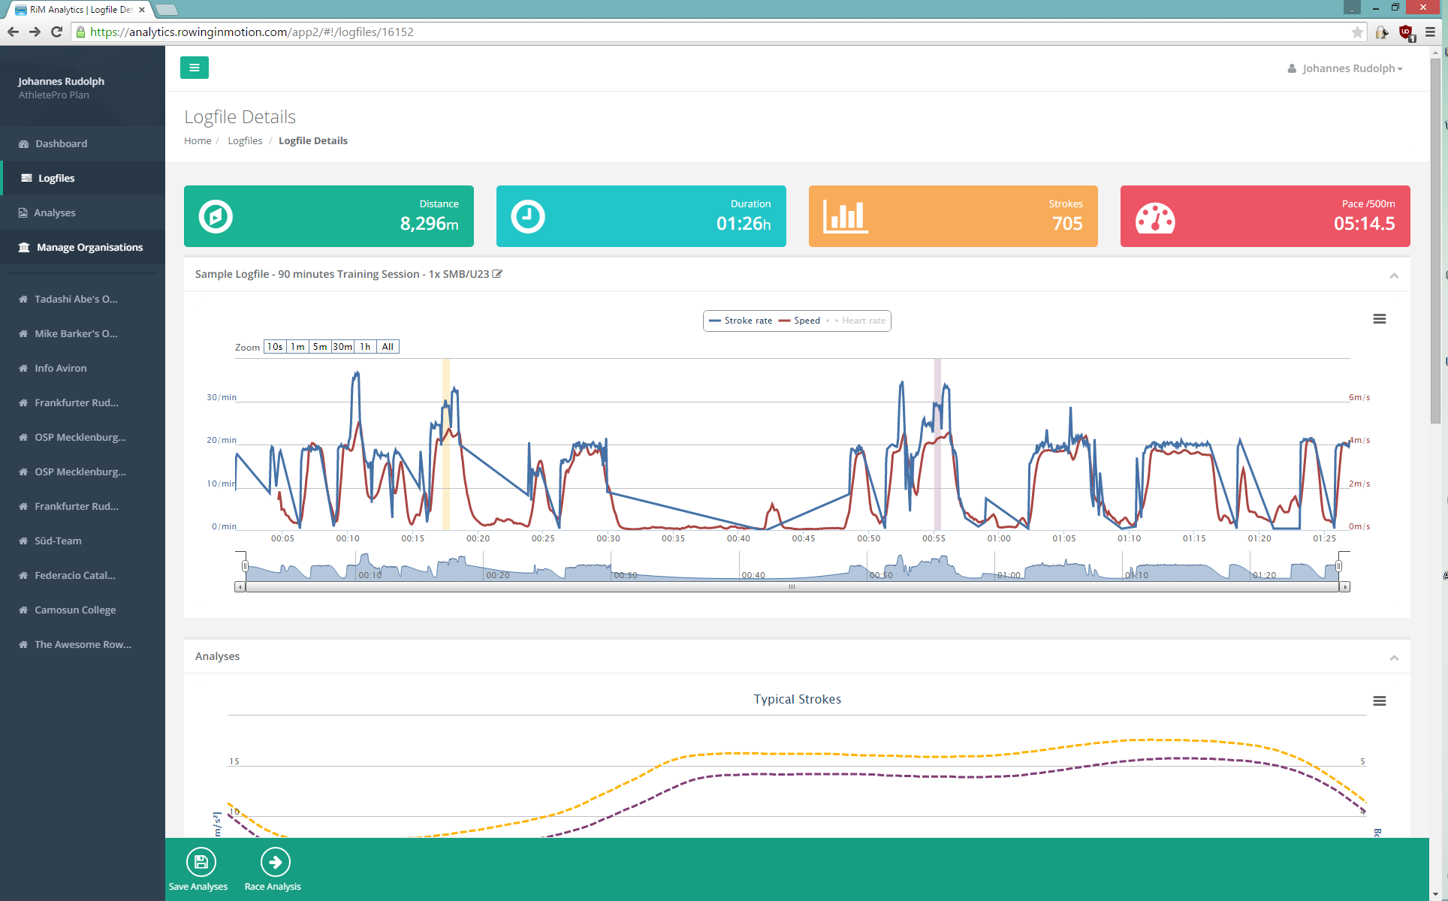Screen dimensions: 1448x901
Task: Click the right navigator range handle
Action: pos(1339,566)
